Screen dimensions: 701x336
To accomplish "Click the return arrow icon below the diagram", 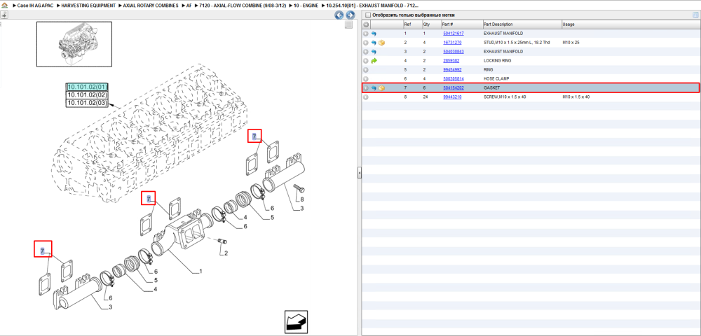I will [297, 321].
